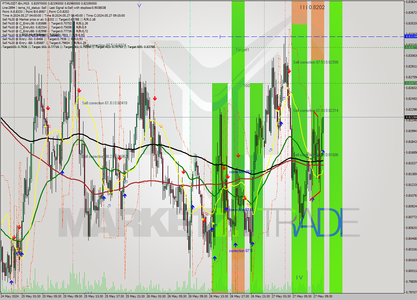417x300 pixels.
Task: Click the 0.8153 price scale value
Action: pos(411,163)
